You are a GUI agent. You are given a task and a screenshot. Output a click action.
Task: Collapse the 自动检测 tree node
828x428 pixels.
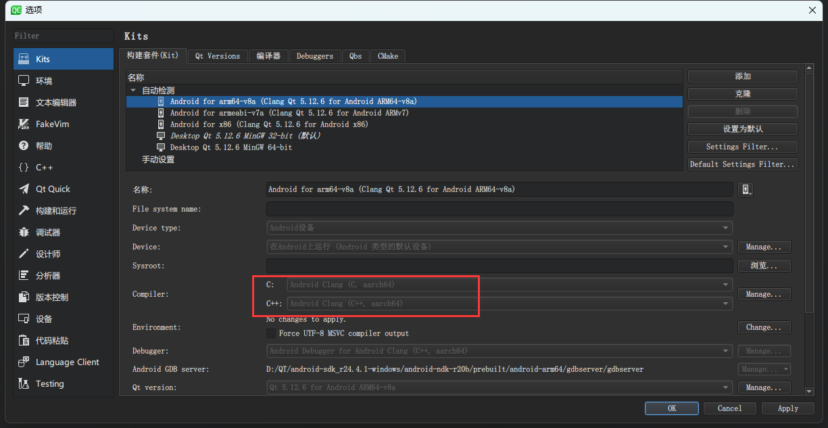pyautogui.click(x=132, y=89)
